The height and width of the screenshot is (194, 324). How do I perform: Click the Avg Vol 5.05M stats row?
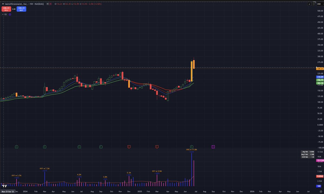click(x=308, y=152)
